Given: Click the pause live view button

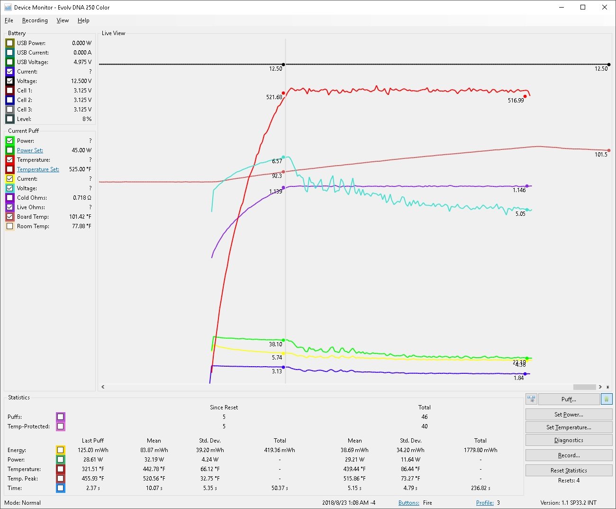Looking at the screenshot, I should click(607, 399).
